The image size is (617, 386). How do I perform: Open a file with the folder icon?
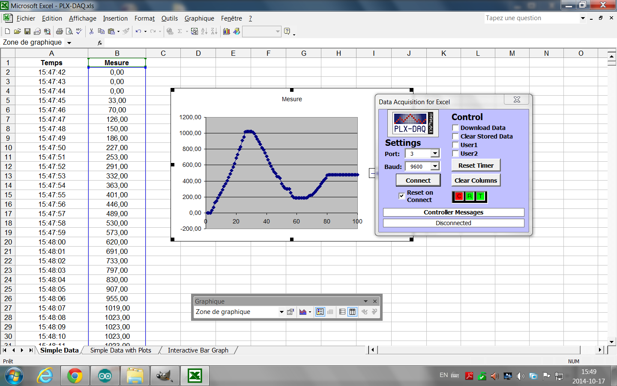point(17,31)
